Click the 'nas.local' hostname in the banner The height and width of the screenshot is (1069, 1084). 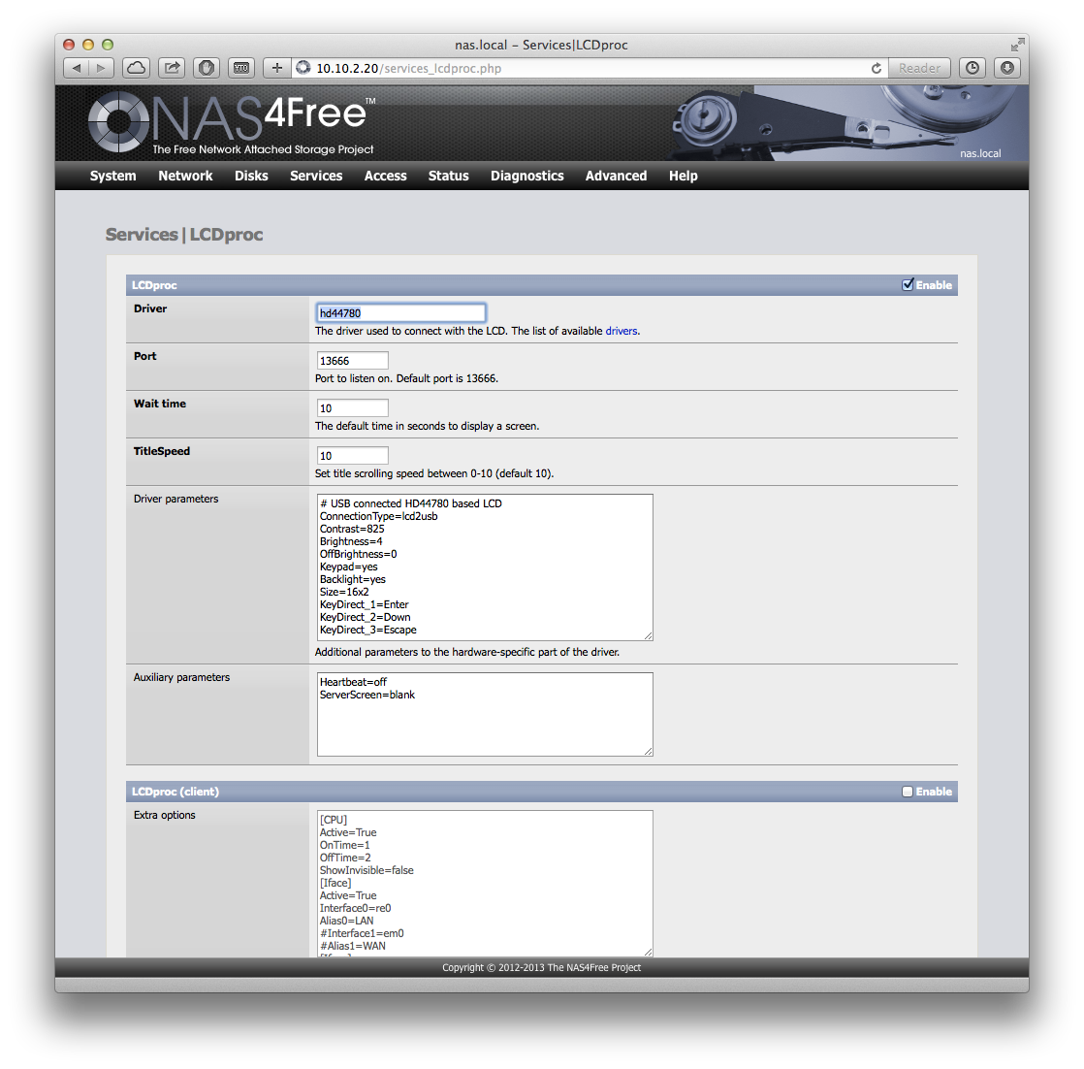pos(979,153)
